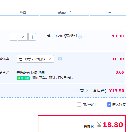
Task: Increase quantity with the plus button
Action: [32, 37]
